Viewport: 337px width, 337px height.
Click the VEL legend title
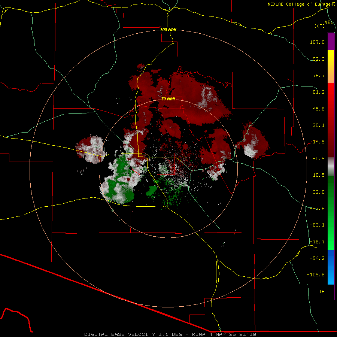pos(329,22)
